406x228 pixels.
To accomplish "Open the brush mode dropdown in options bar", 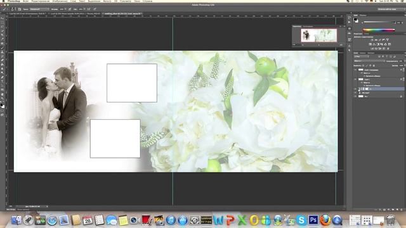I will tap(39, 9).
